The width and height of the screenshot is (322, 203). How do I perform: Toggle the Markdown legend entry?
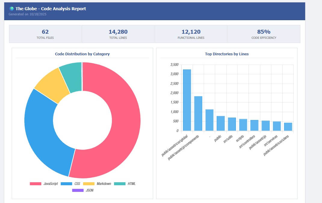(x=97, y=183)
